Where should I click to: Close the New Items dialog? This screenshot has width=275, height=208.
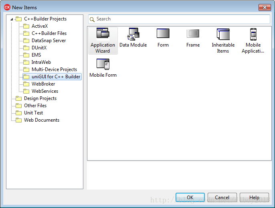point(265,7)
